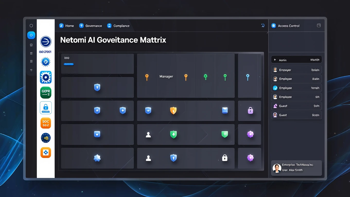350x197 pixels.
Task: Click the person icon in the white padlock row
Action: click(x=148, y=158)
